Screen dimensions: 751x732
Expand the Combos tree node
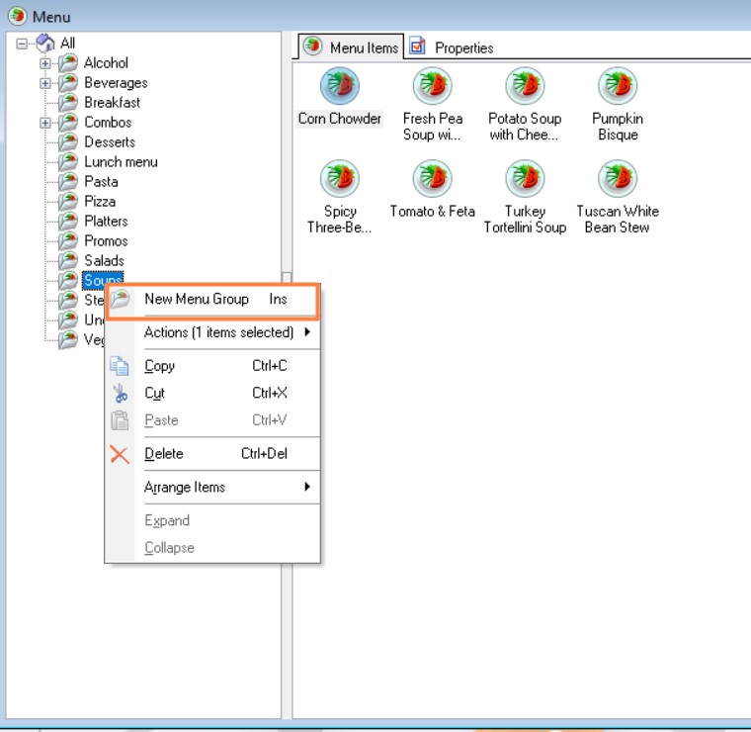(x=45, y=123)
